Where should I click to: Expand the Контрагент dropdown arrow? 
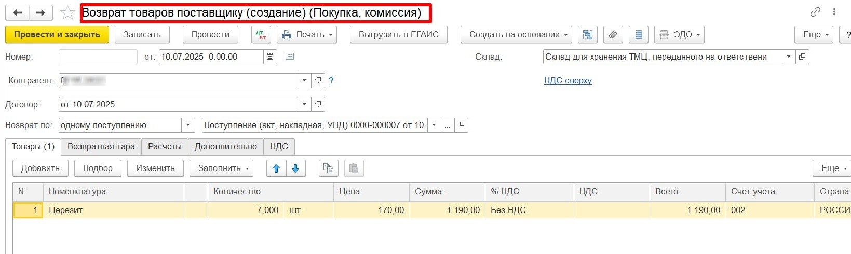tap(304, 81)
